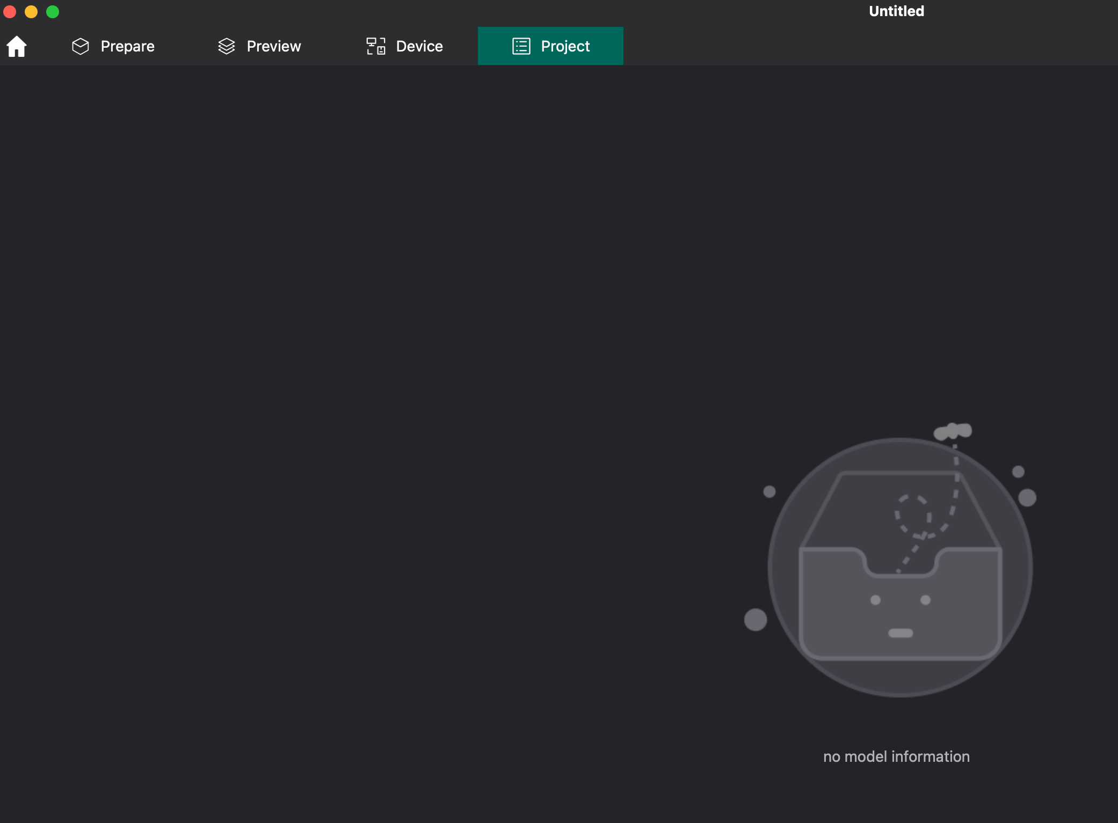Click the highlighted teal Project header area

pos(550,46)
